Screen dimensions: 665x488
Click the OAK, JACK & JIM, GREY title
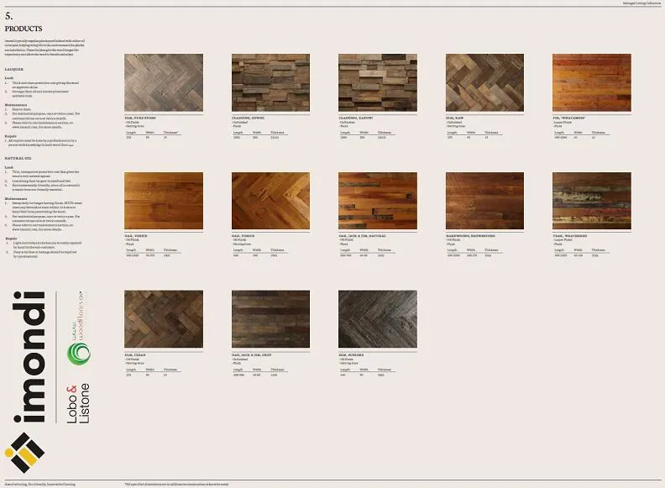pos(252,354)
